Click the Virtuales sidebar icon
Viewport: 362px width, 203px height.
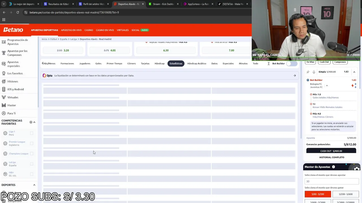[x=4, y=97]
